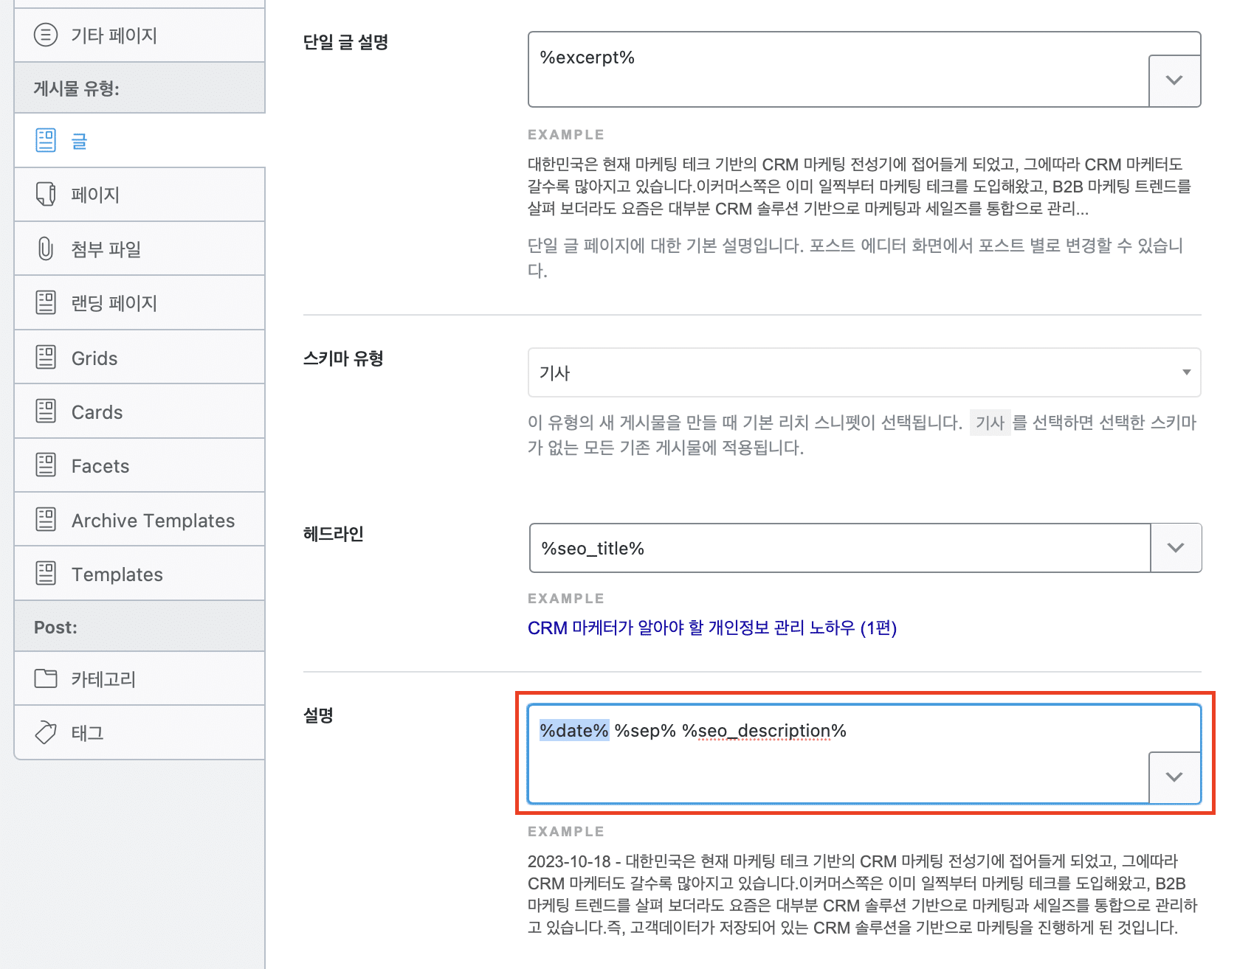This screenshot has width=1237, height=969.
Task: Open the Templates tab
Action: (x=139, y=574)
